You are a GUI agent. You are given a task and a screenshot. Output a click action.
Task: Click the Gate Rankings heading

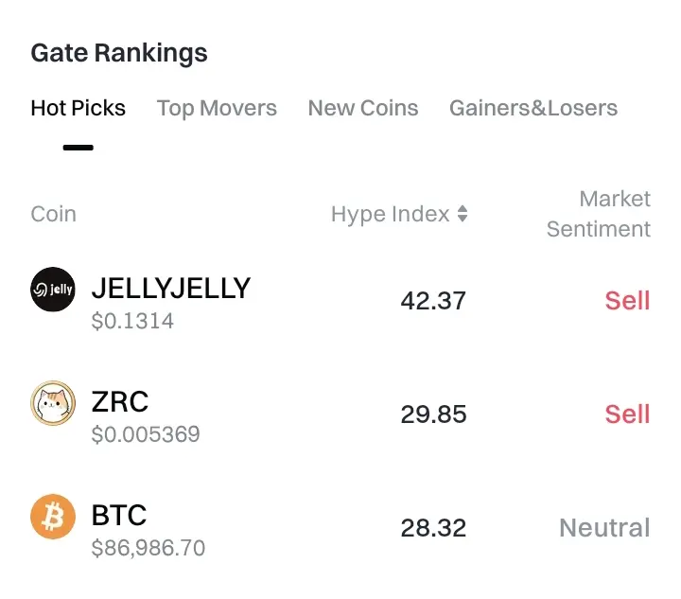tap(119, 53)
